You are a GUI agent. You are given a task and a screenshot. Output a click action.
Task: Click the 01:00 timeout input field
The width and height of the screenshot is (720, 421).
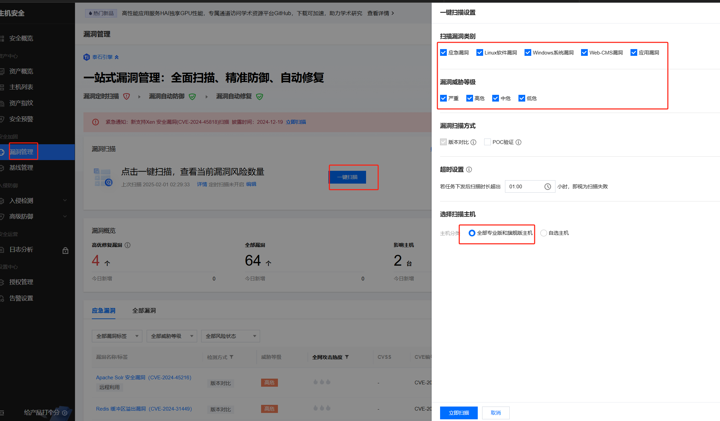click(530, 187)
